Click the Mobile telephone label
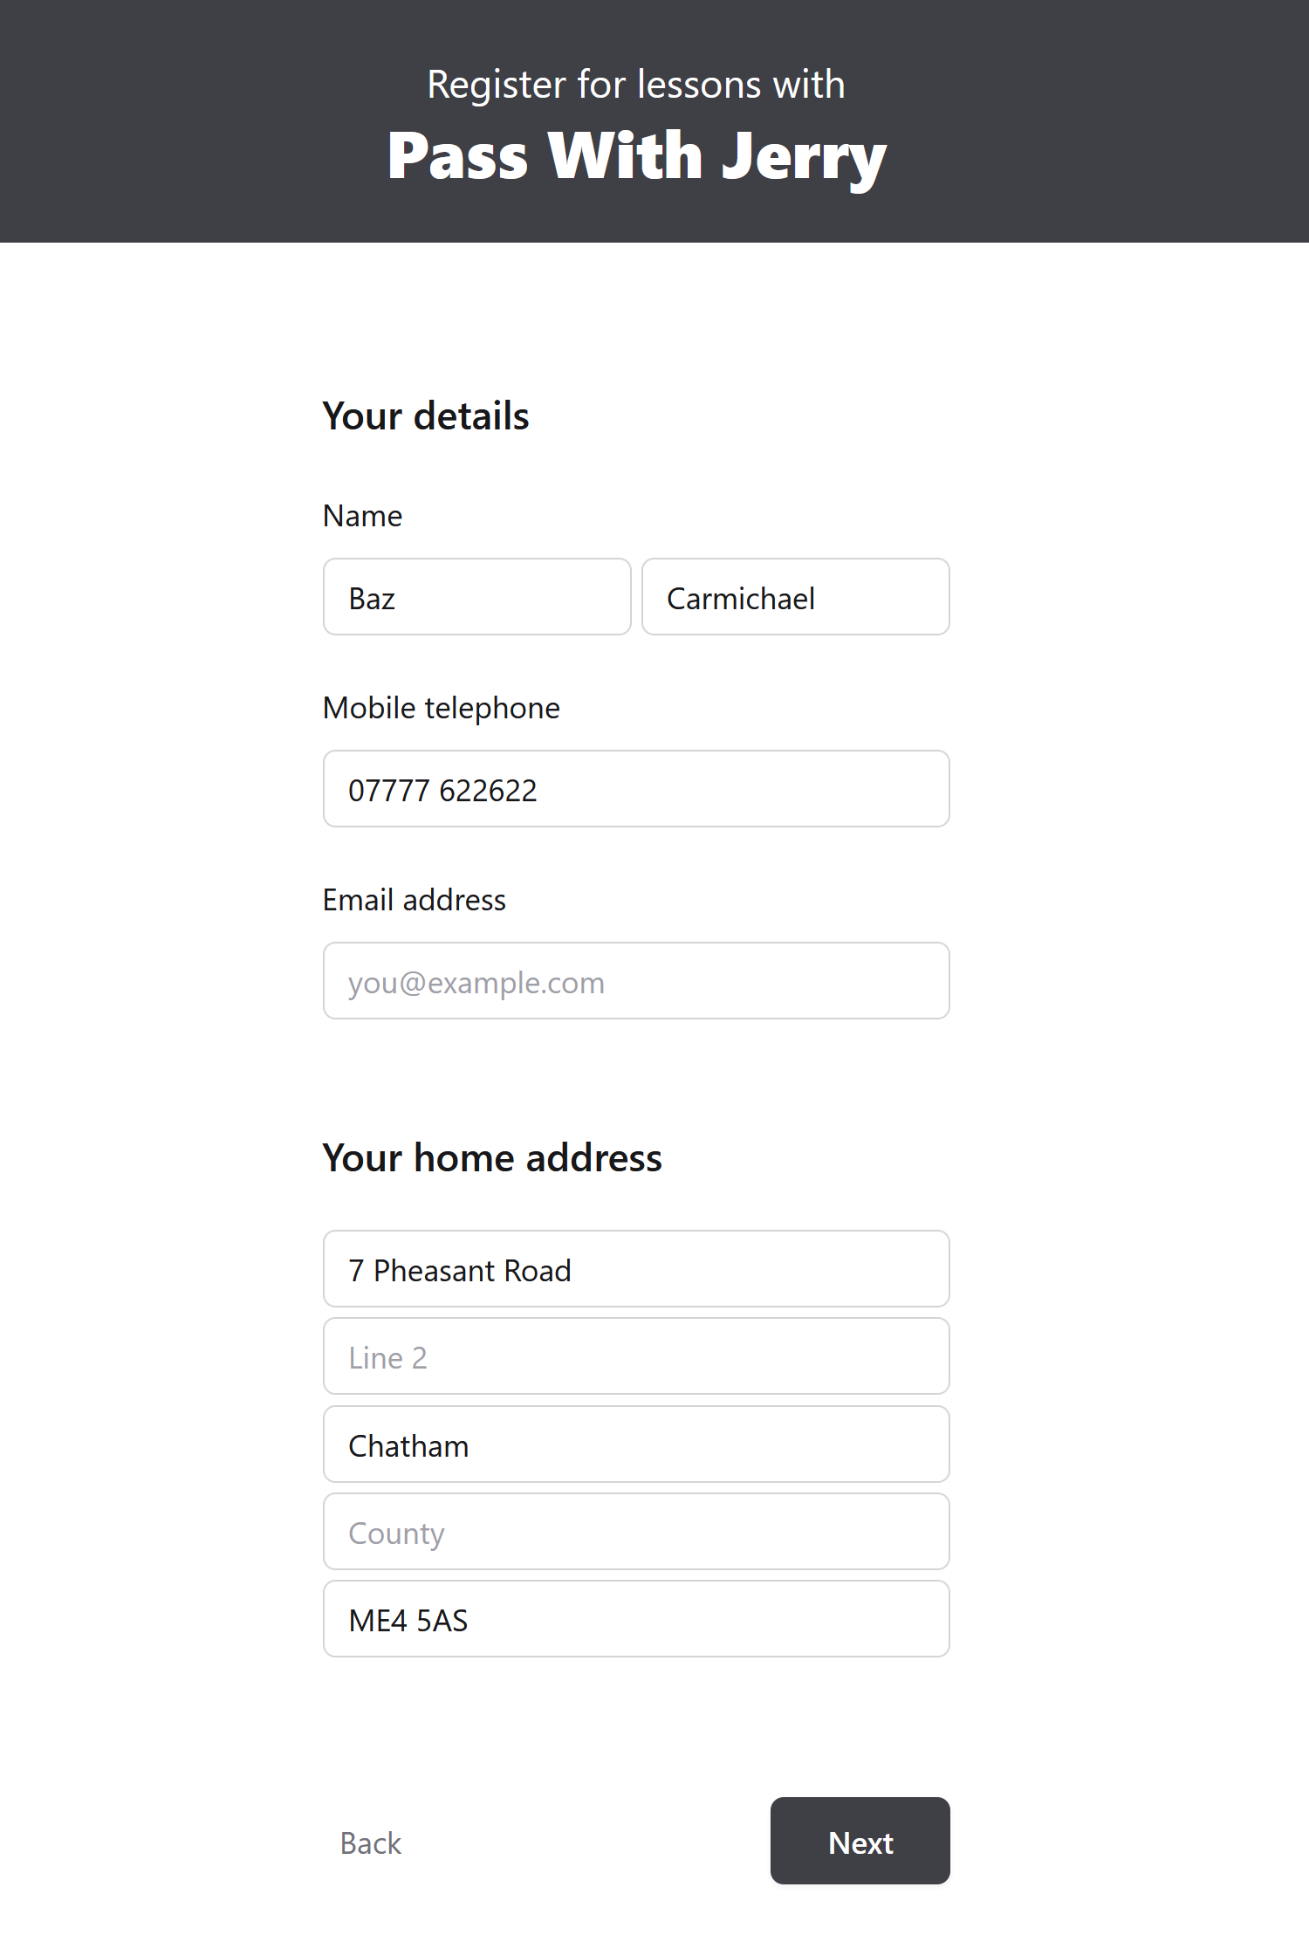Screen dimensions: 1309x1942 441,708
